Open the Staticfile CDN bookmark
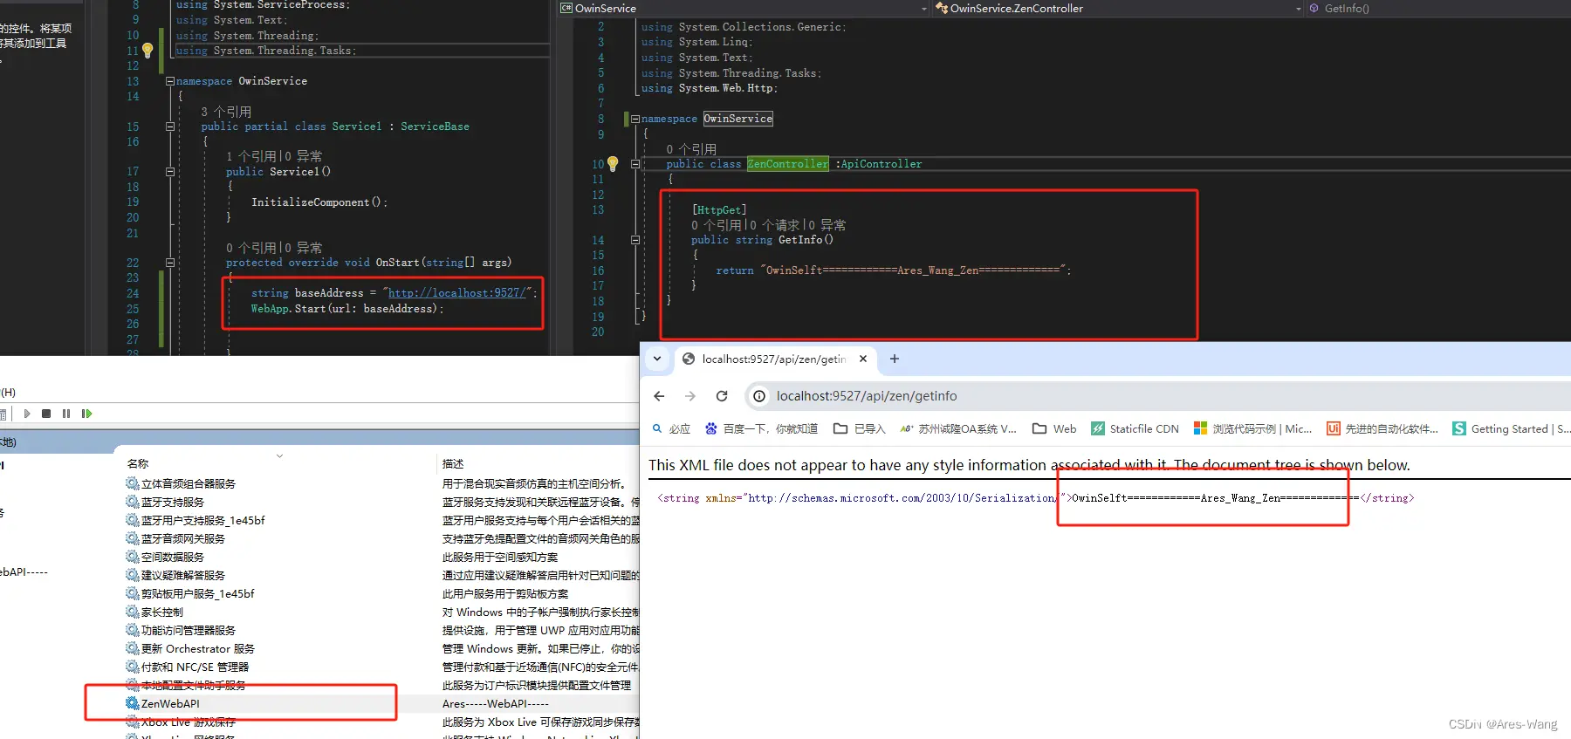This screenshot has height=739, width=1571. pos(1135,428)
